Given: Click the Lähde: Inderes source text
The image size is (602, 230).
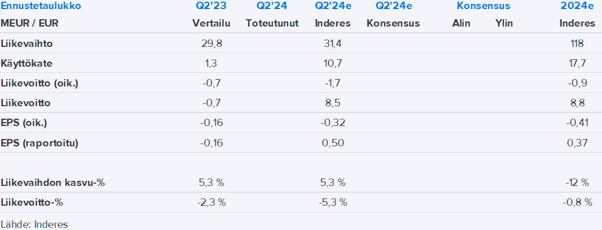Looking at the screenshot, I should click(x=34, y=224).
